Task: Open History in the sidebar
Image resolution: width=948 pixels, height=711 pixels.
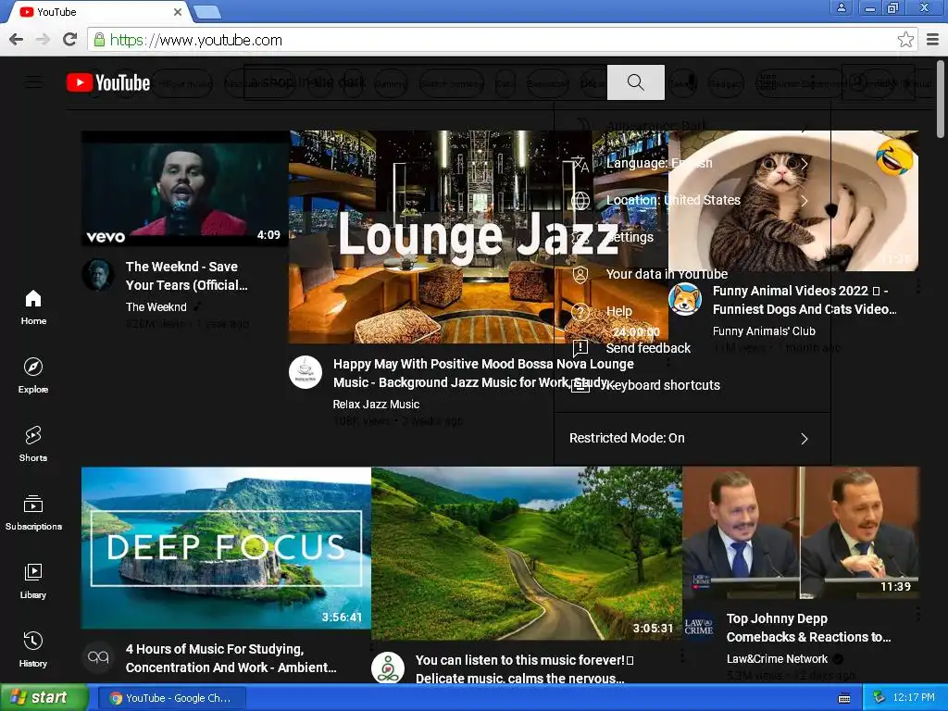Action: click(33, 649)
